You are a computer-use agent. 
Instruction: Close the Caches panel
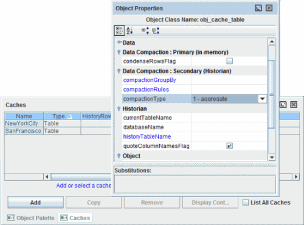(294, 105)
